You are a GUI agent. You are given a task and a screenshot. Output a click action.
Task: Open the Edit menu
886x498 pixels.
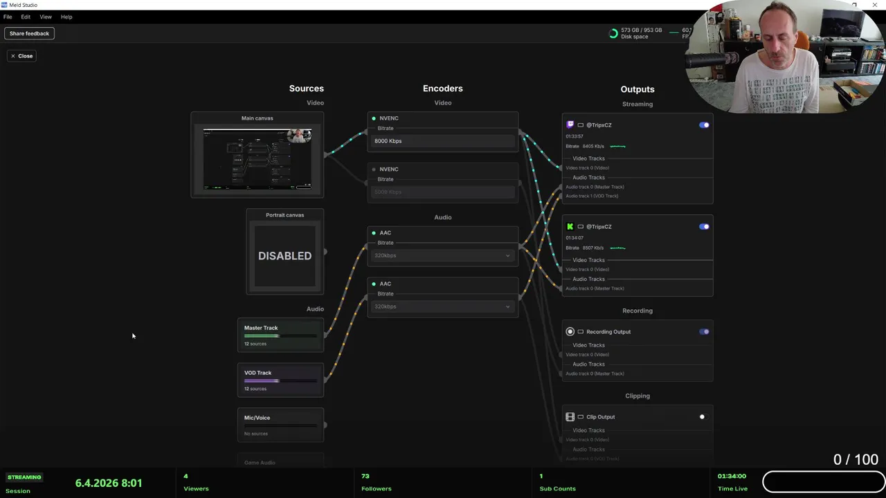click(x=26, y=17)
